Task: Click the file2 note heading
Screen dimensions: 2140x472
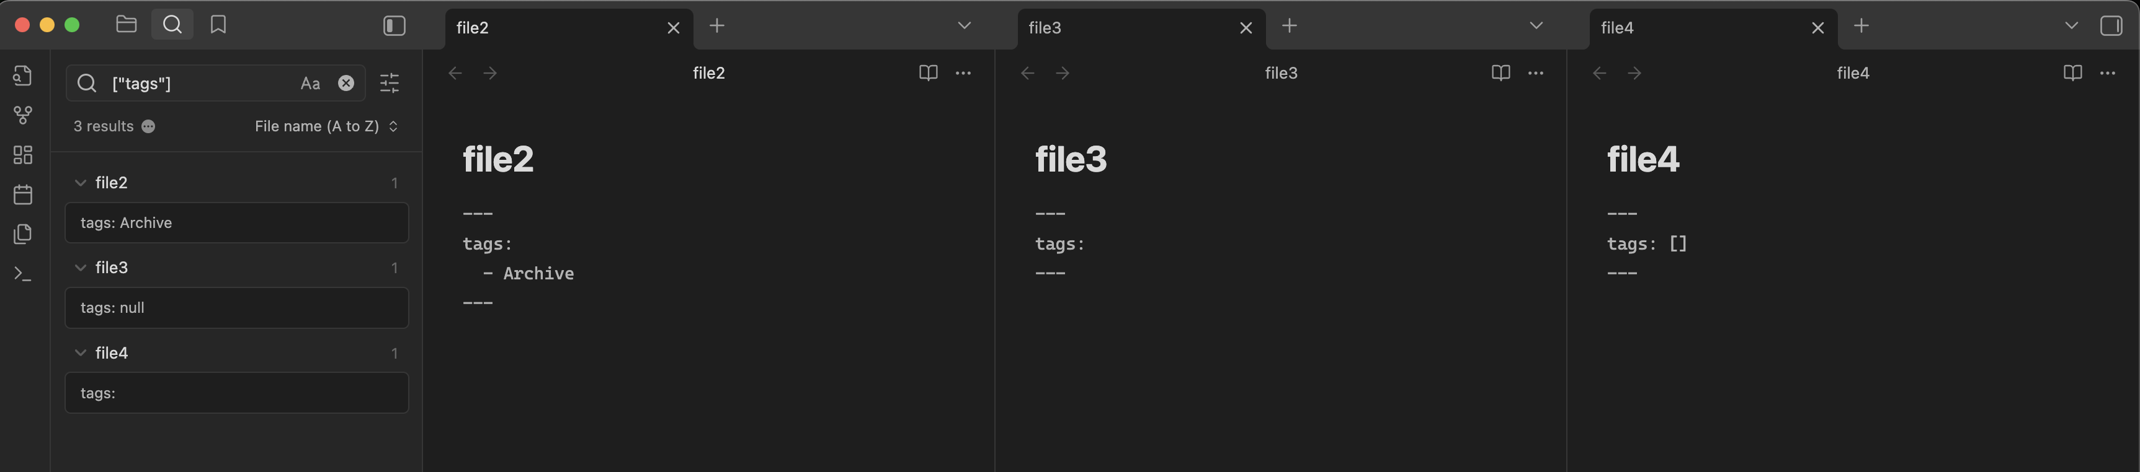Action: (499, 159)
